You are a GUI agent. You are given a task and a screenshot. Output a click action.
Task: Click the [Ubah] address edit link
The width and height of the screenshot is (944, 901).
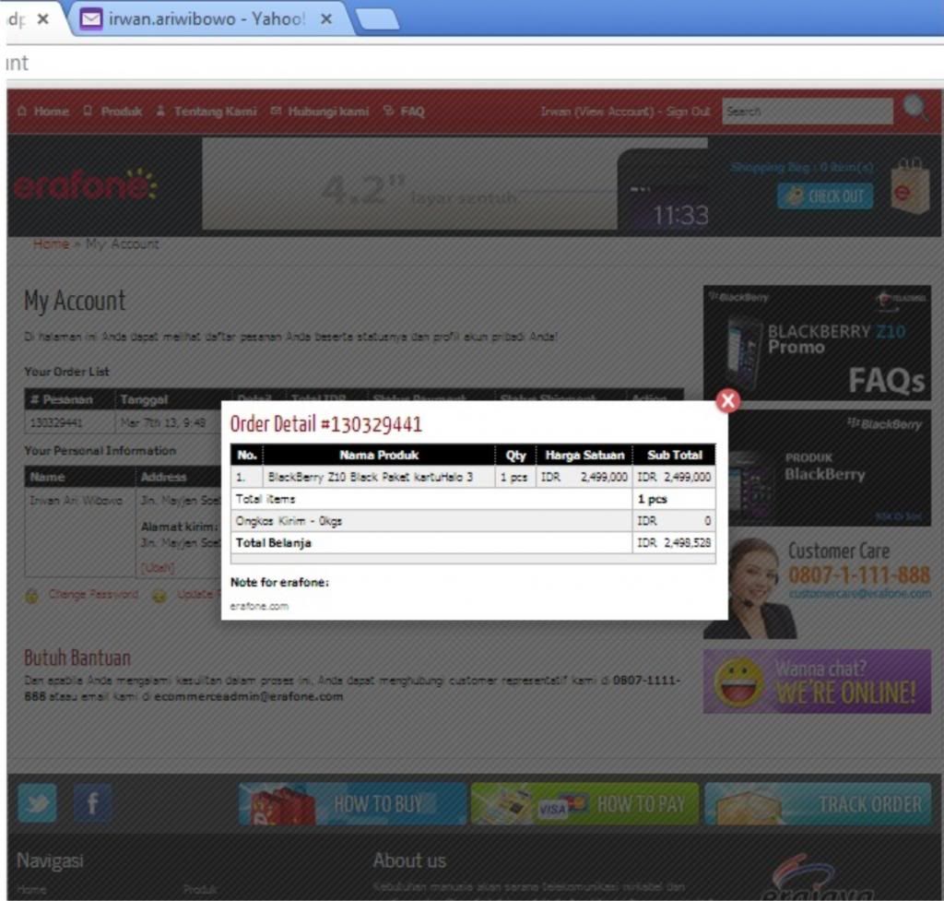tap(157, 568)
